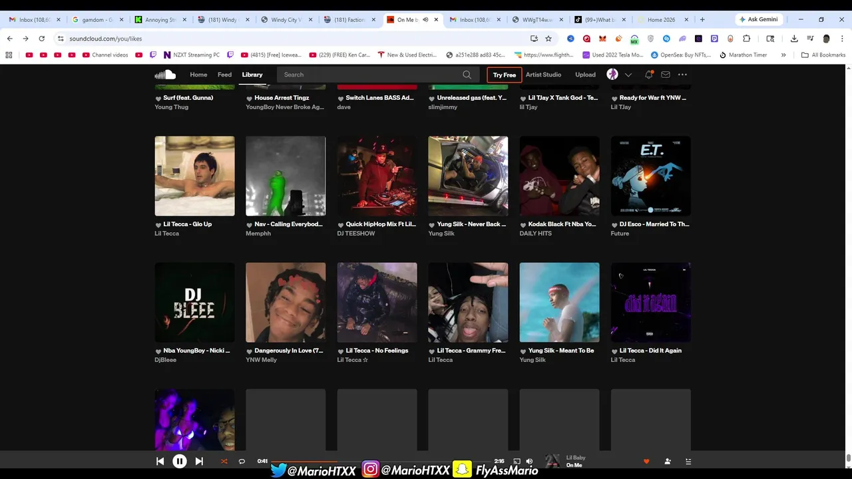Open a new browser tab

pyautogui.click(x=702, y=19)
